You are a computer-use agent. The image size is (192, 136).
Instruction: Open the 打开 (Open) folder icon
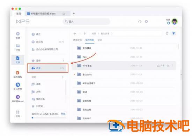[18, 46]
